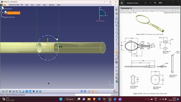Select the Line sketch tool
The image size is (181, 102).
click(x=117, y=36)
